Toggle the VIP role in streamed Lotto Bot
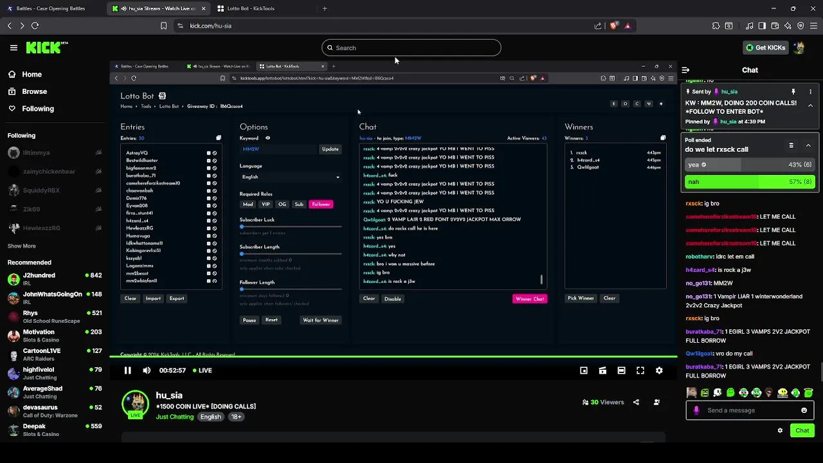The image size is (823, 463). (x=266, y=204)
